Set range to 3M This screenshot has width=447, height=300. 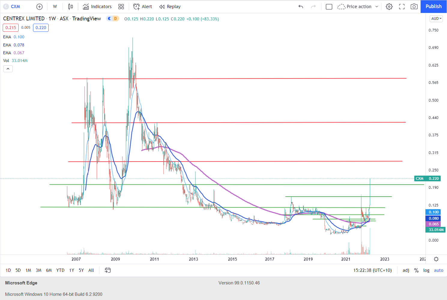click(x=38, y=270)
